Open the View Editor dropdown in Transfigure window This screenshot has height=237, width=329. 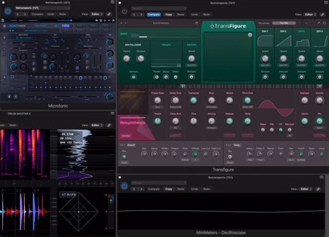pyautogui.click(x=310, y=15)
